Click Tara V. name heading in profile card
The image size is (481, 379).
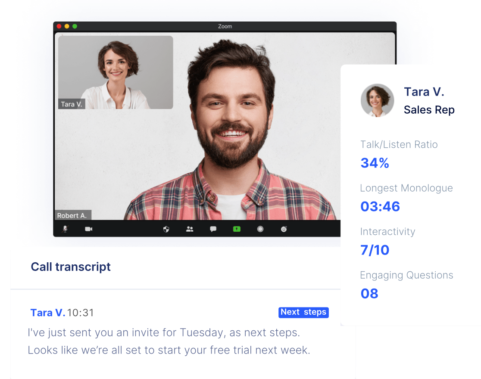coord(424,92)
